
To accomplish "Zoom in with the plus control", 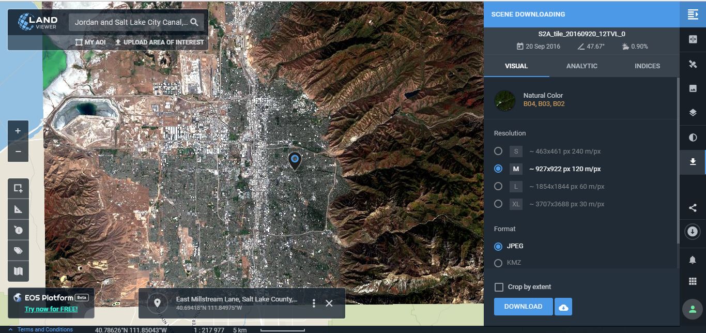I will (18, 131).
